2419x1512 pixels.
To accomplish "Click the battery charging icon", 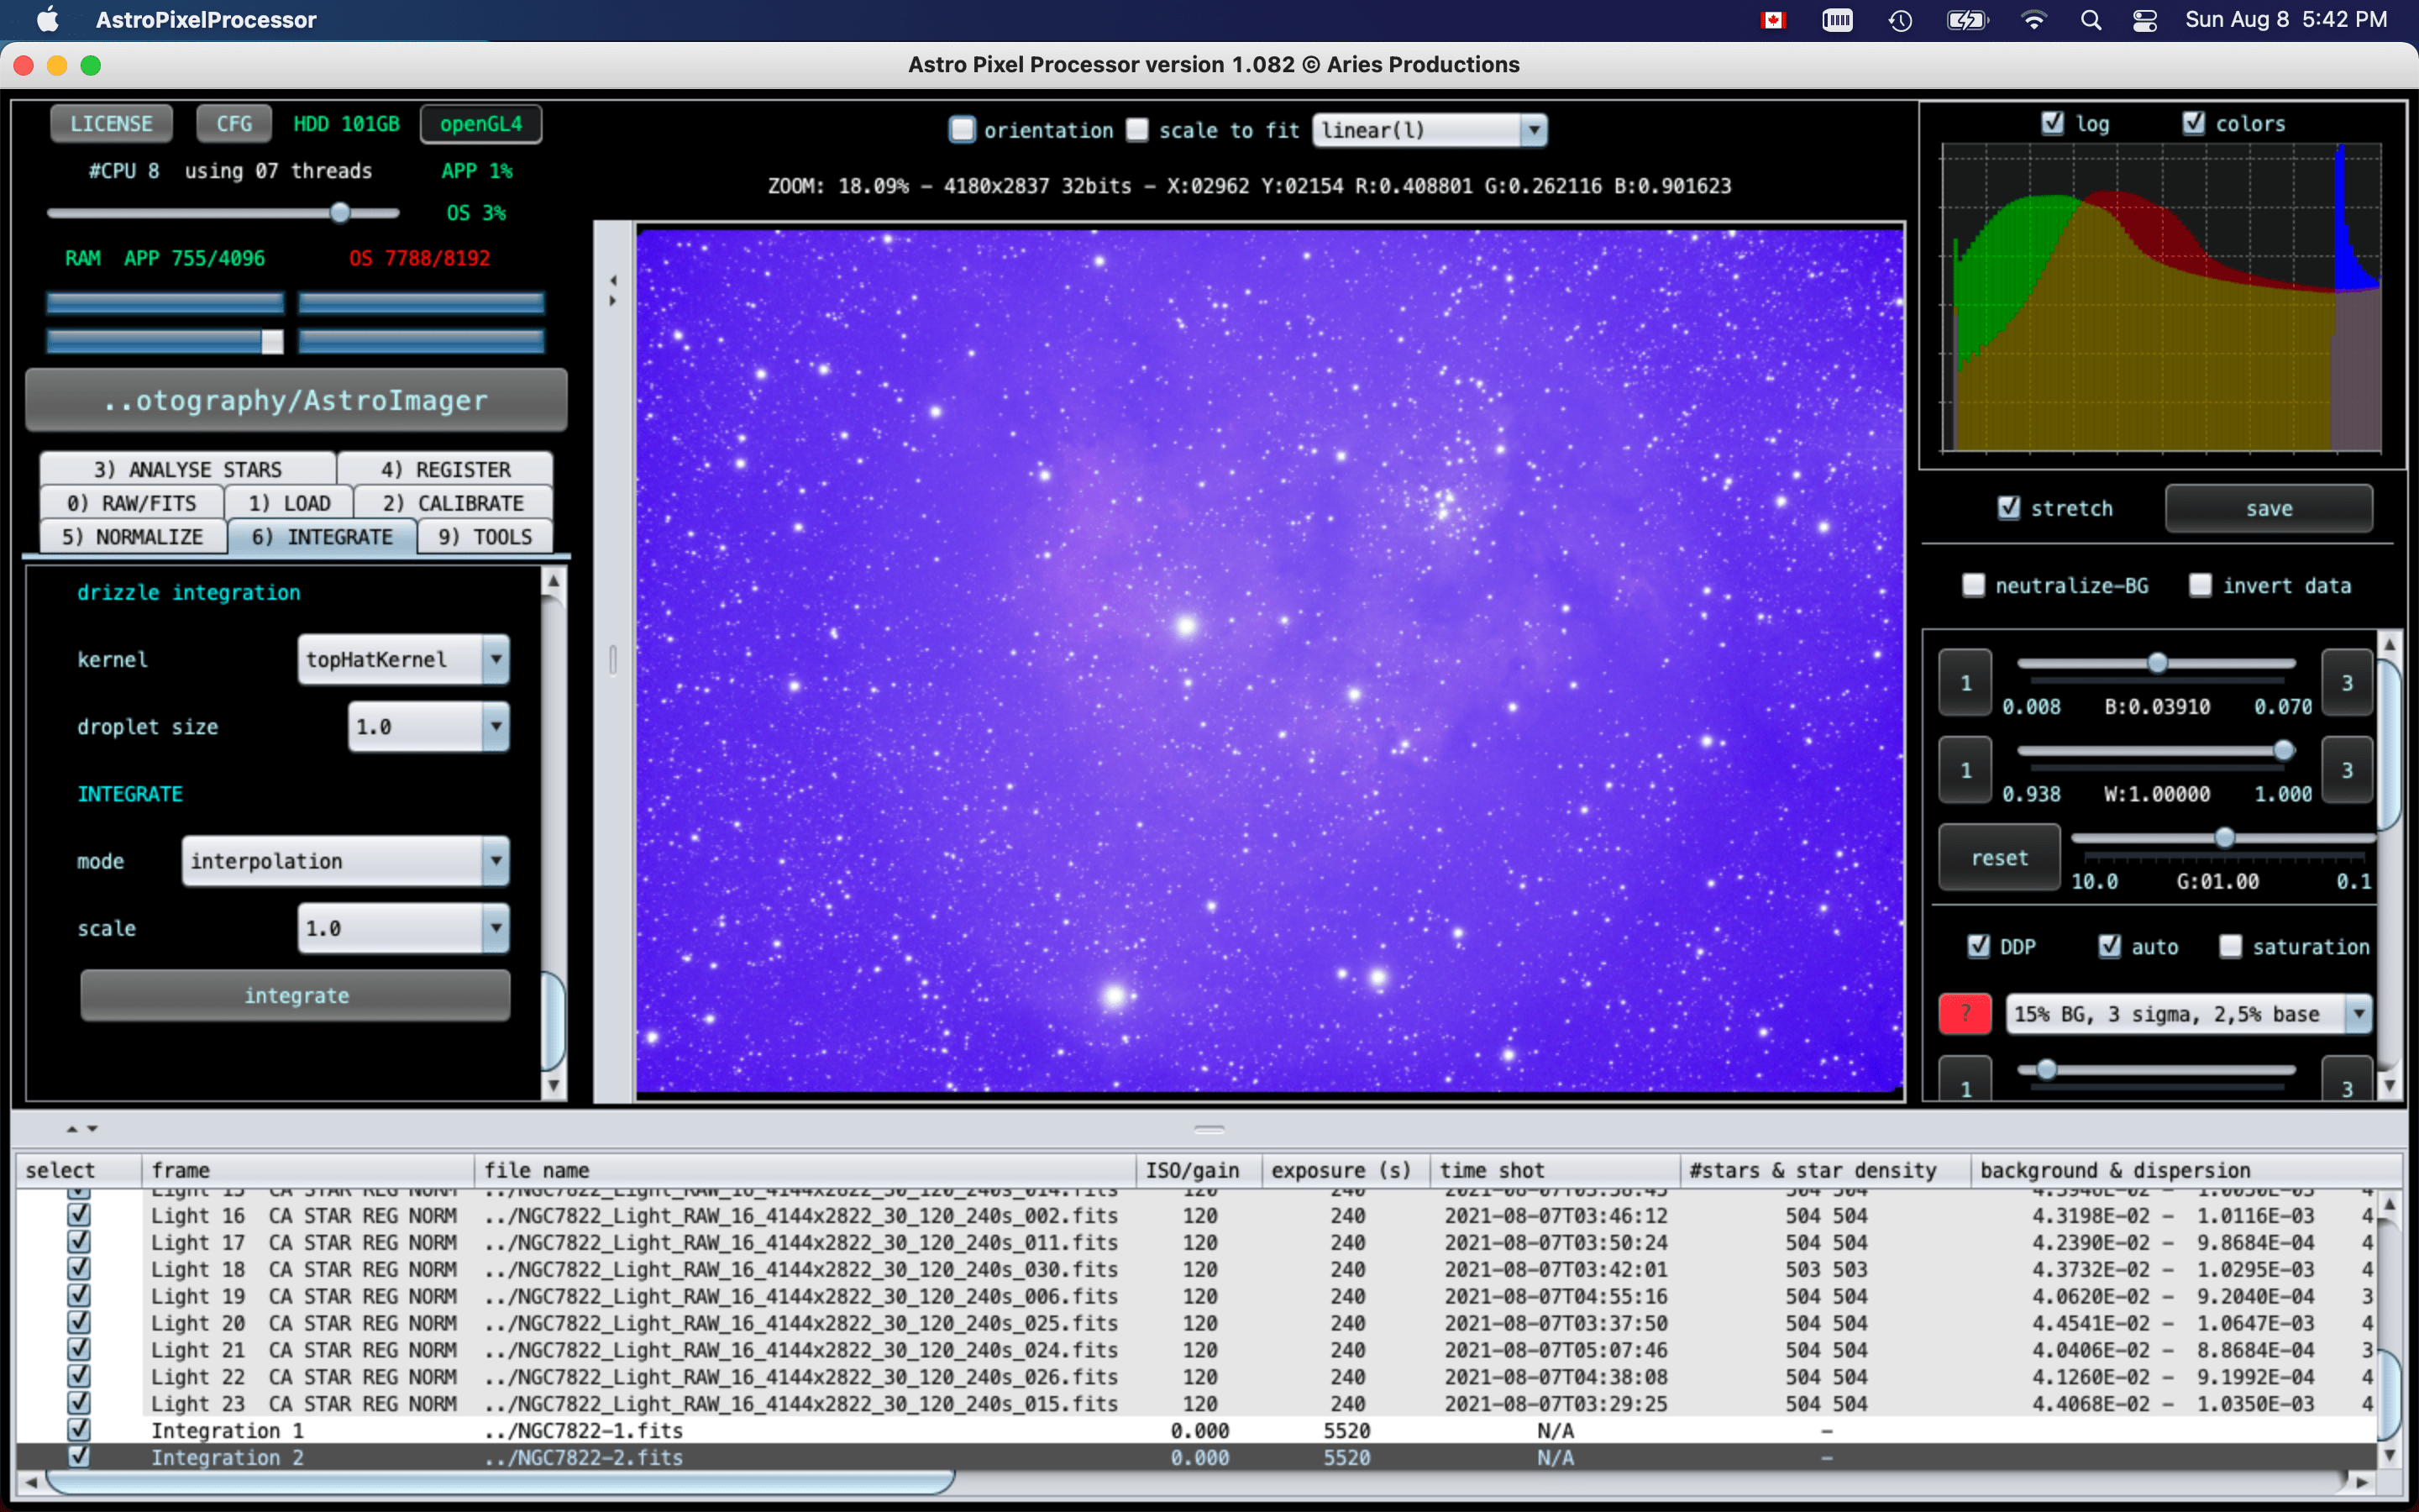I will [1966, 20].
